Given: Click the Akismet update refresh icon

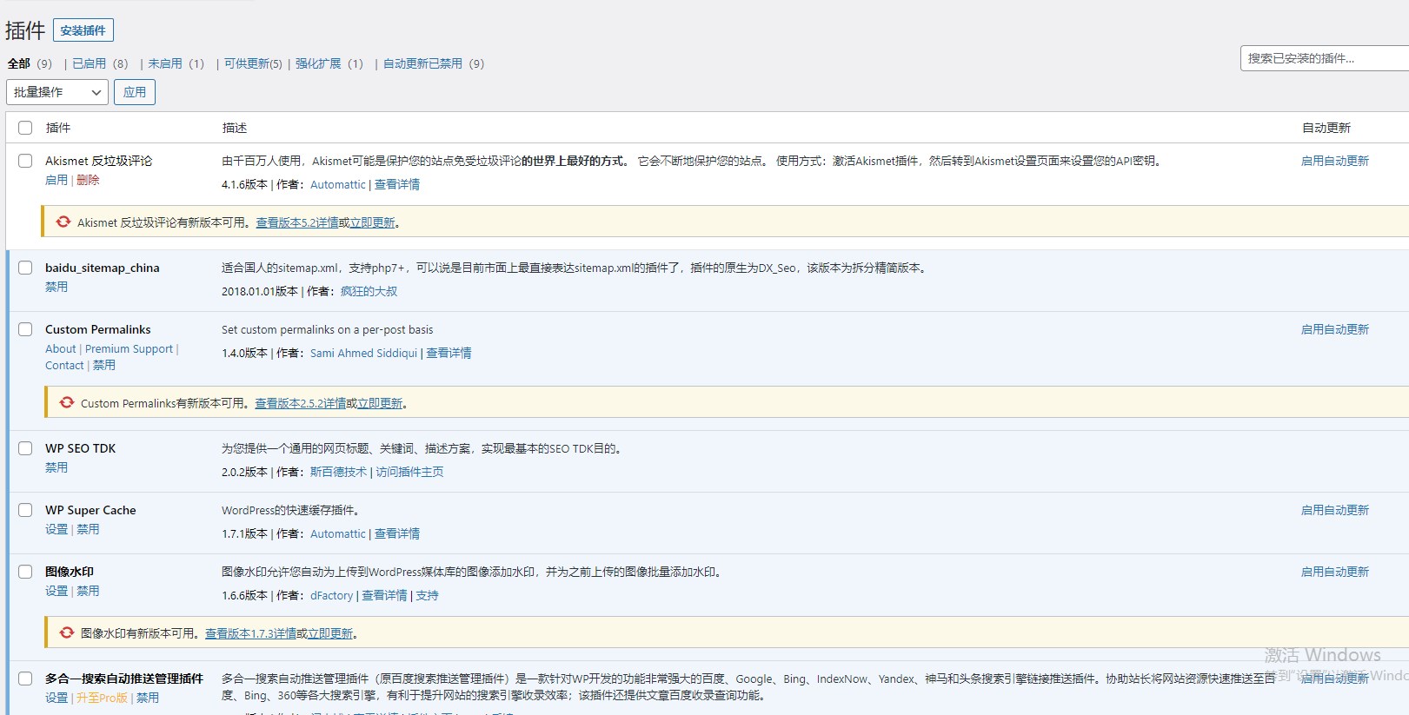Looking at the screenshot, I should tap(63, 222).
